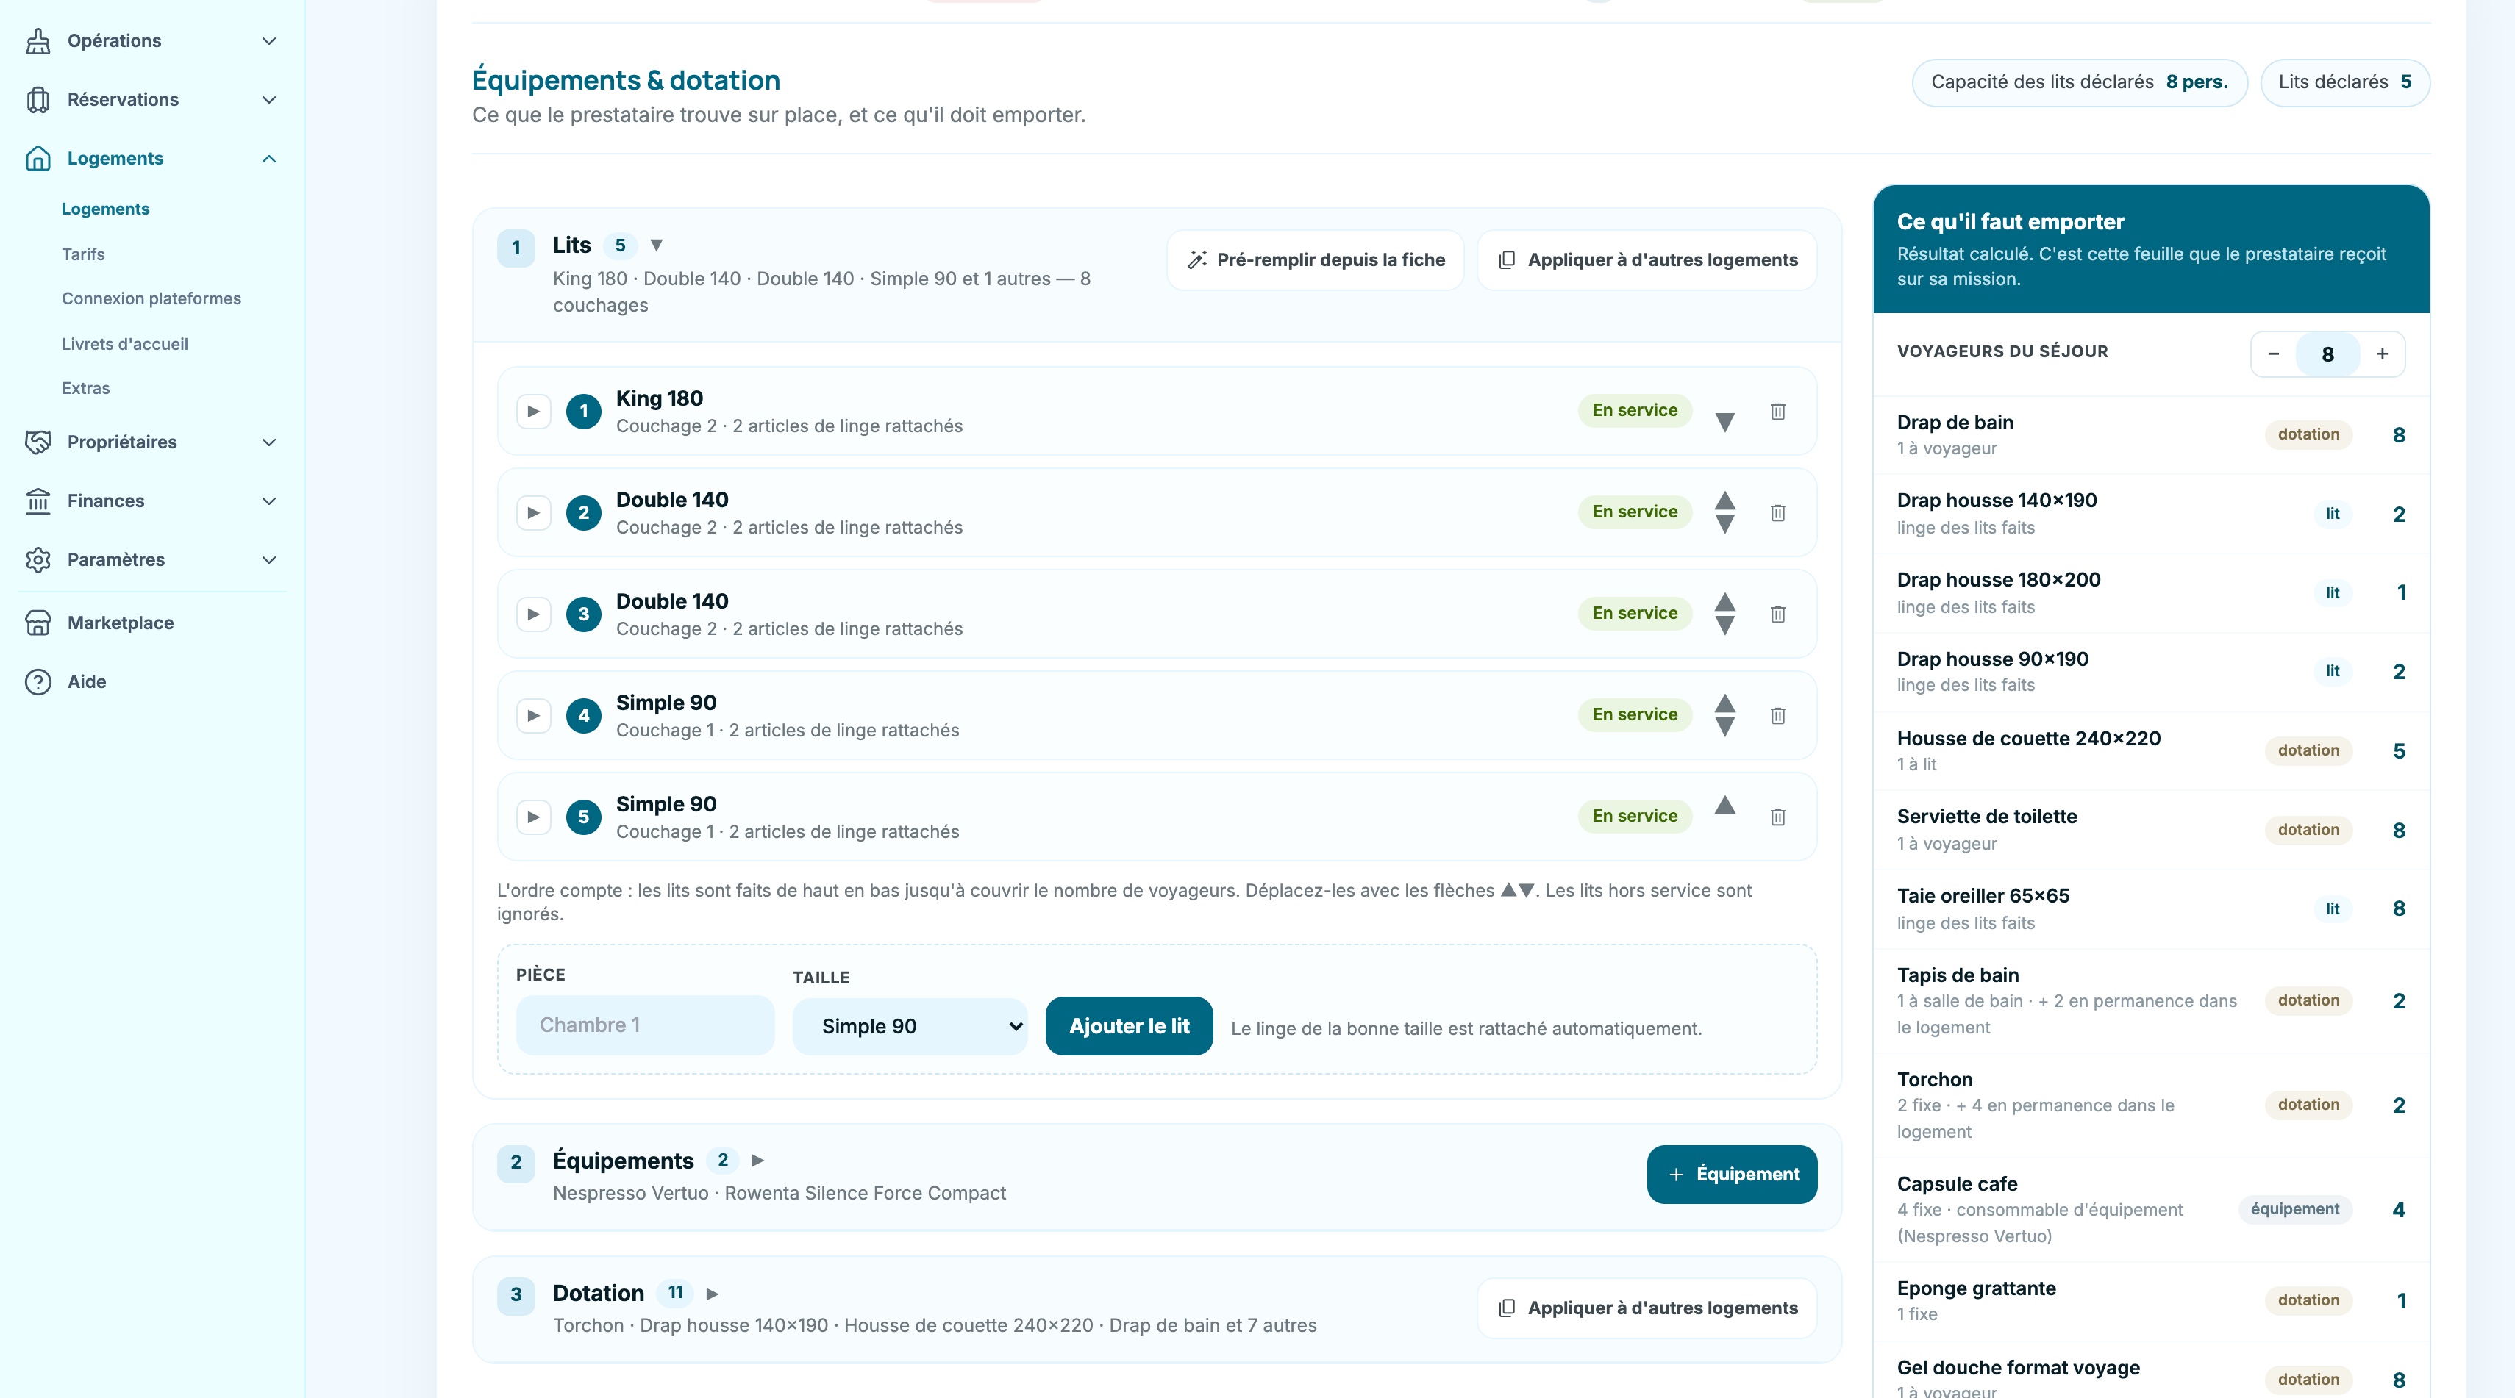Move King 180 bed down
Screen dimensions: 2515x1398
[1725, 423]
